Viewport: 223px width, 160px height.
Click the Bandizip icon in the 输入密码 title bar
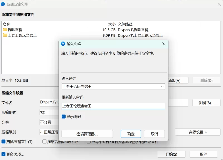[x=63, y=44]
